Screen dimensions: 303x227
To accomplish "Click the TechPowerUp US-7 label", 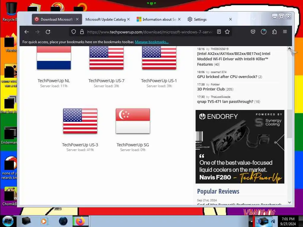I will 107,81.
